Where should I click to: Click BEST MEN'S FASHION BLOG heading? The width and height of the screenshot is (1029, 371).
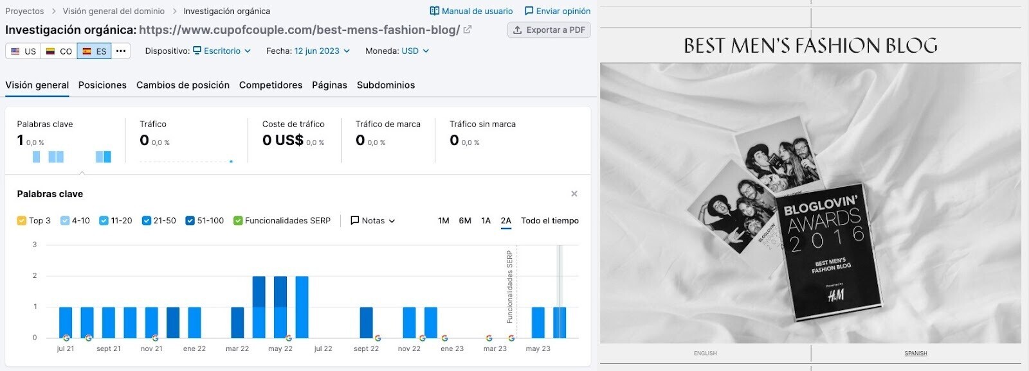click(810, 46)
